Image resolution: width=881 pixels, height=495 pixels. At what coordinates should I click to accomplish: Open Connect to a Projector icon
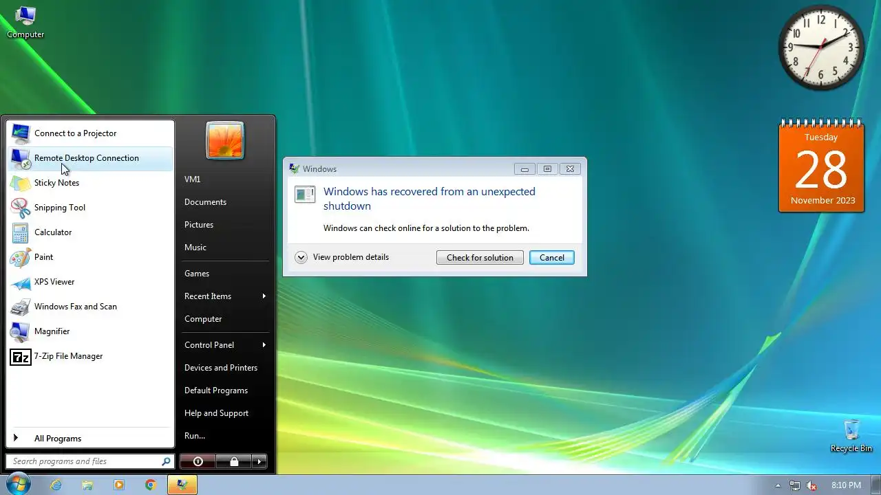tap(21, 133)
